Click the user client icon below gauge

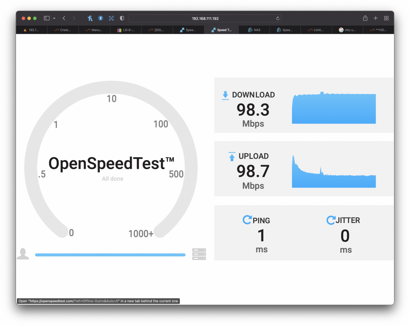tap(23, 254)
